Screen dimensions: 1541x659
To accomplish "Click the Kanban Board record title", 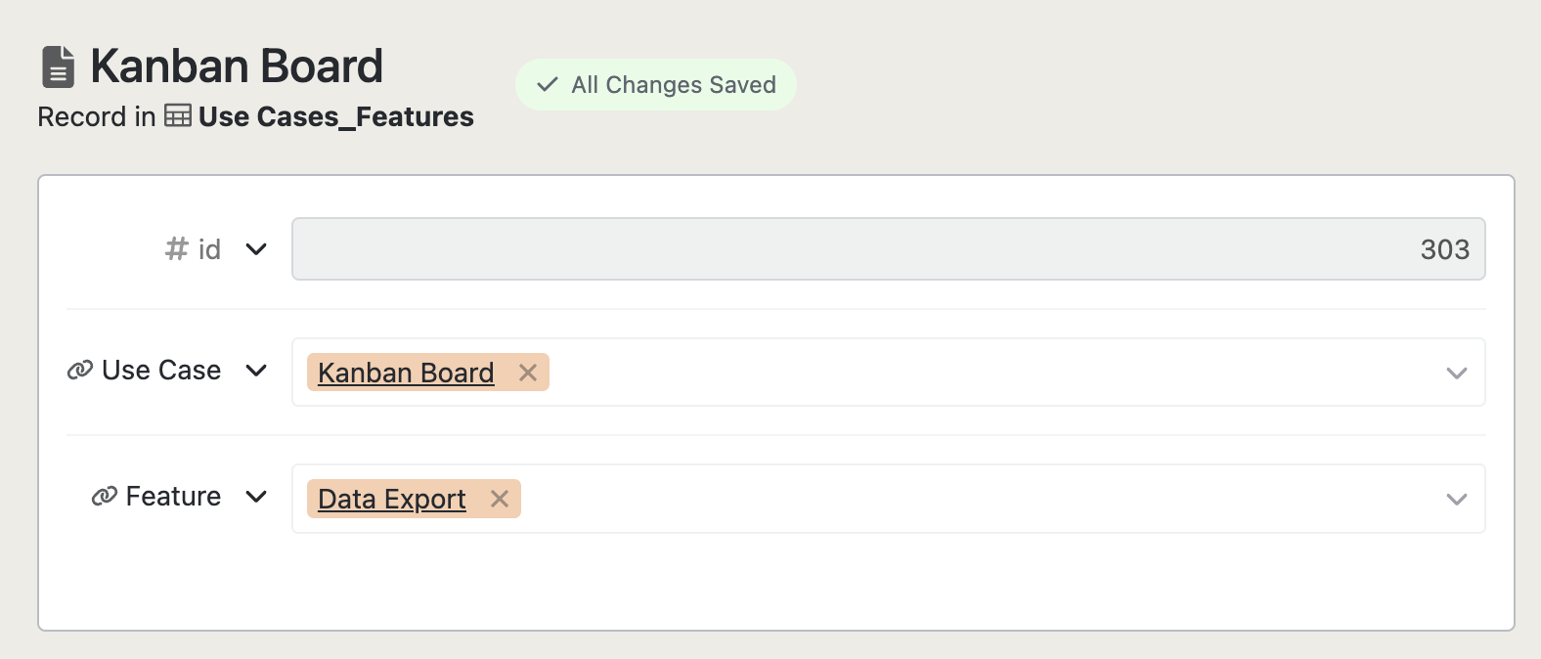I will [x=236, y=65].
